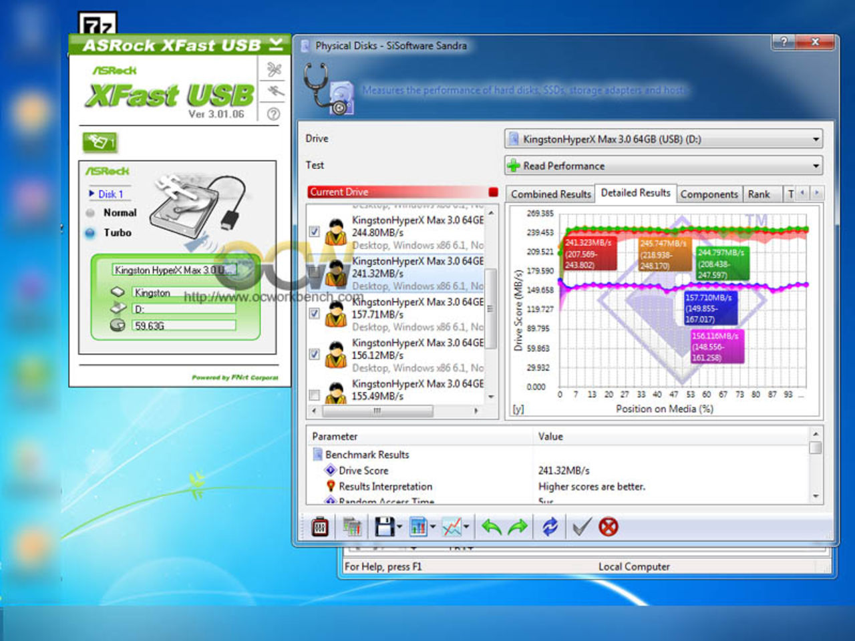Click the green back arrow in Sandra toolbar
855x641 pixels.
tap(492, 527)
